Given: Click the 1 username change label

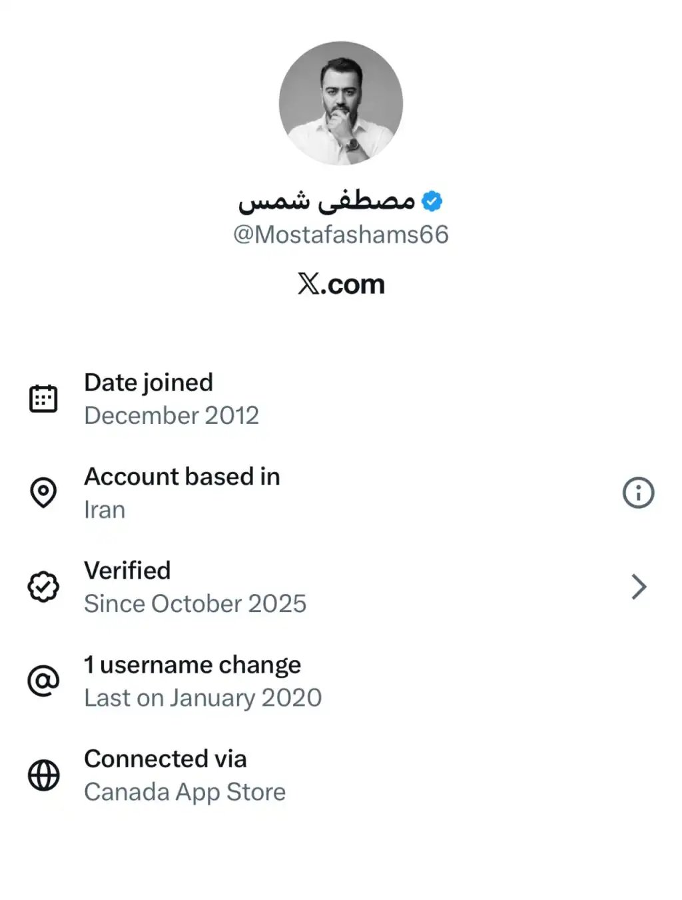Looking at the screenshot, I should (x=192, y=665).
